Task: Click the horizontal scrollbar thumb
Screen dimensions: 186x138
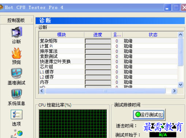Action: point(105,91)
